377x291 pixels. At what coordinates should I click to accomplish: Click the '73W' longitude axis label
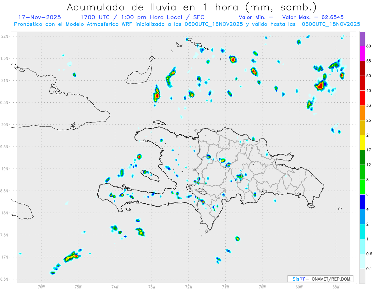click(x=152, y=287)
